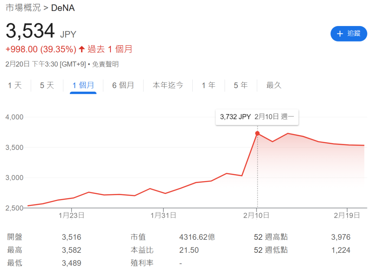Click the red data point on chart
Image resolution: width=372 pixels, height=272 pixels.
(257, 133)
